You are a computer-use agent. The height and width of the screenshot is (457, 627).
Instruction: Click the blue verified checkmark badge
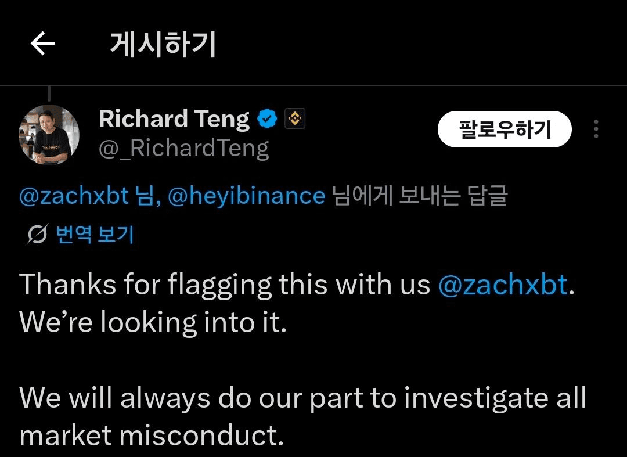click(x=267, y=119)
